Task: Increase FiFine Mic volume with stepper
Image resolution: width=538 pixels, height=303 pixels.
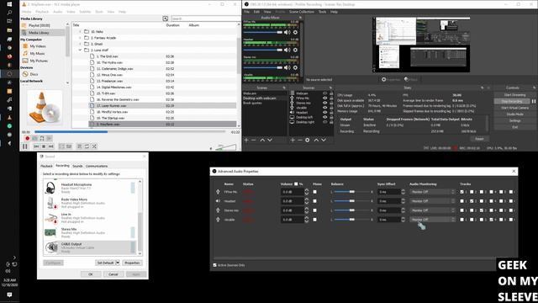Action: [306, 190]
